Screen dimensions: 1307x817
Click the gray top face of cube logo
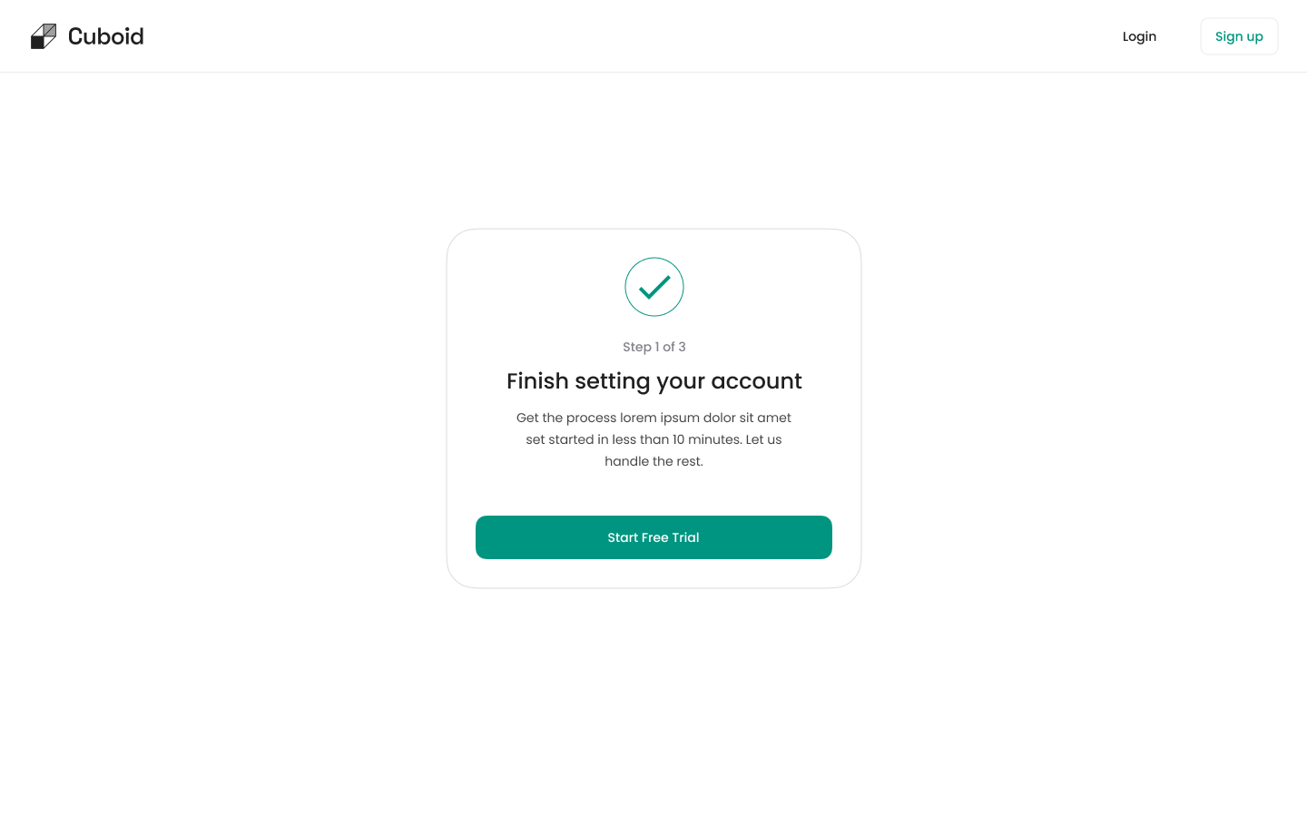(x=50, y=29)
